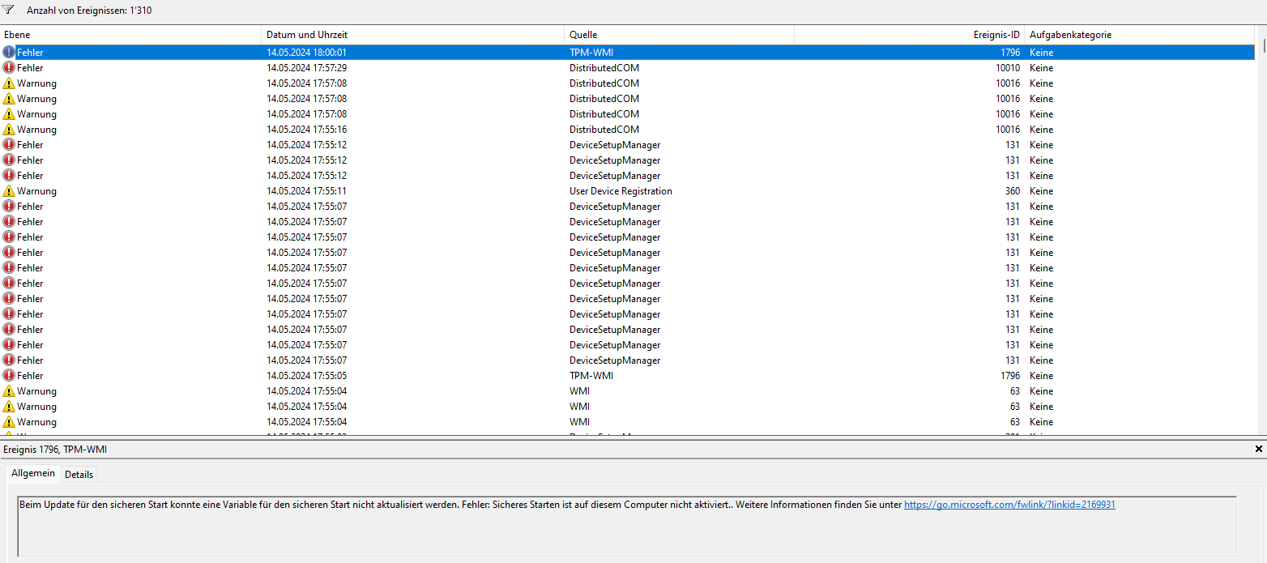Click Warnung label in User Device Registration row
Screen dimensions: 1267x563
pyautogui.click(x=36, y=190)
